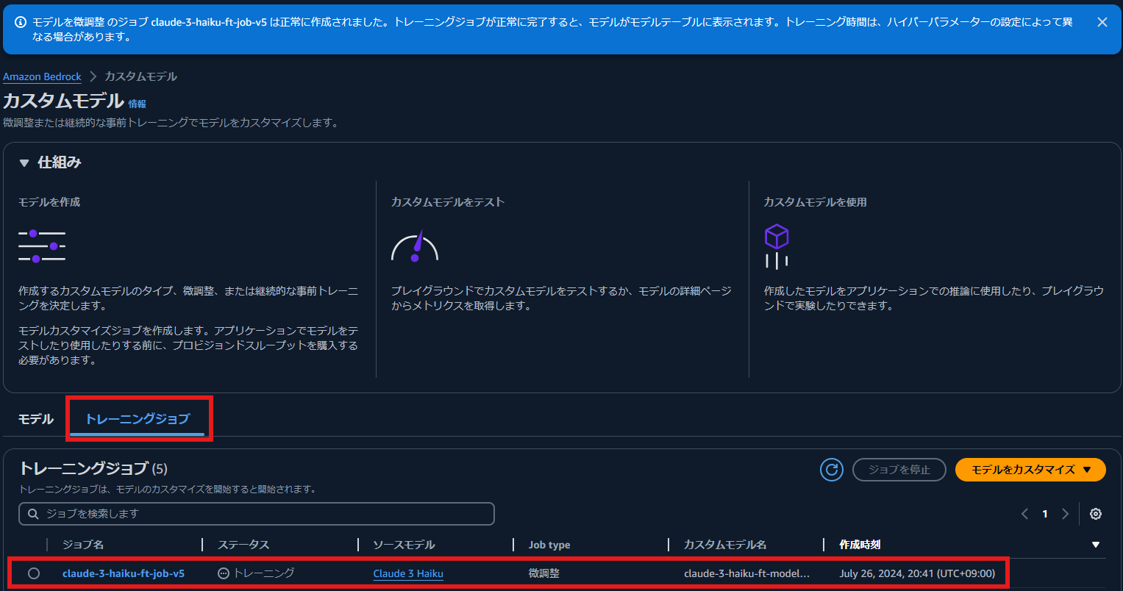The width and height of the screenshot is (1123, 591).
Task: Click the ジョブを停止 button
Action: (x=899, y=470)
